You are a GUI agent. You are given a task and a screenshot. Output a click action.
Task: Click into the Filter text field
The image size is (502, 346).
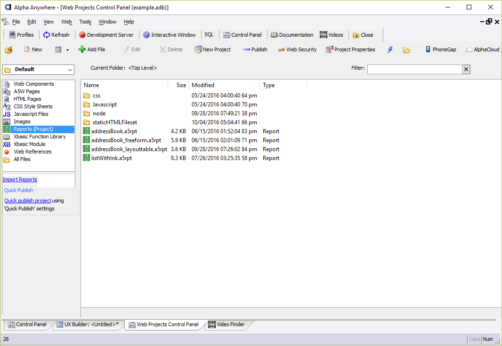coord(414,70)
